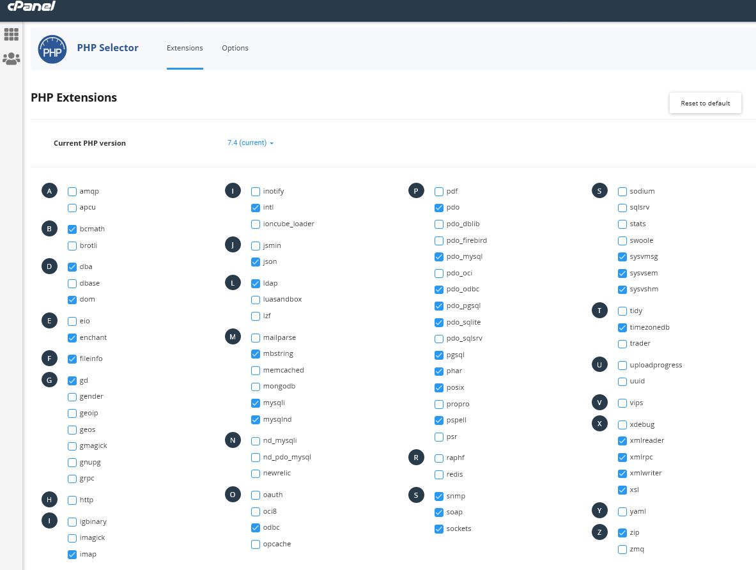This screenshot has height=570, width=756.
Task: Click the letter M group badge
Action: pyautogui.click(x=233, y=337)
